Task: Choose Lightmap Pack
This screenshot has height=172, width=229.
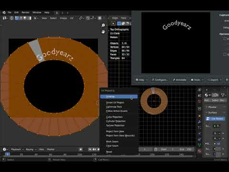Action: (119, 107)
